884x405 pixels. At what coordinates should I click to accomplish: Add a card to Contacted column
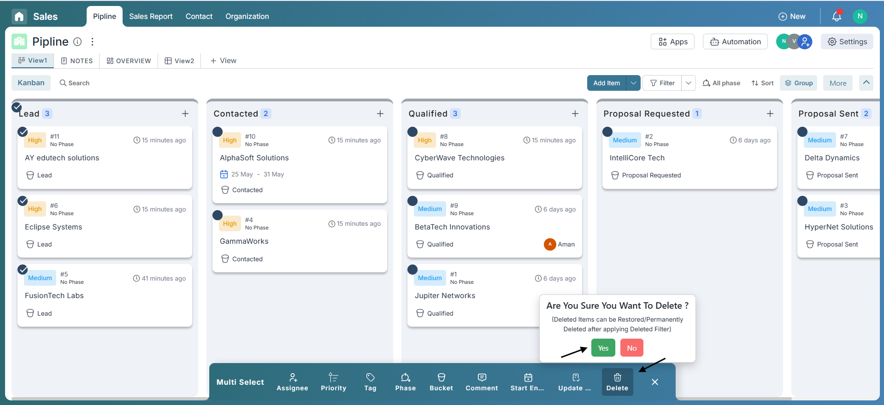click(380, 114)
